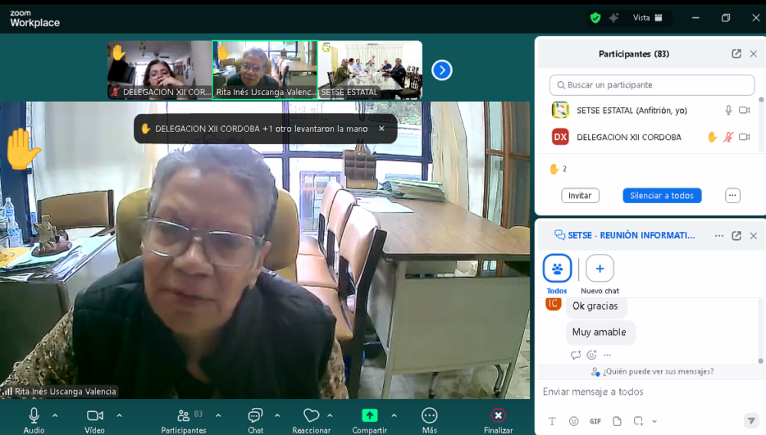Screen dimensions: 766x435
Task: Expand the arrow next to Compartir
Action: (394, 415)
